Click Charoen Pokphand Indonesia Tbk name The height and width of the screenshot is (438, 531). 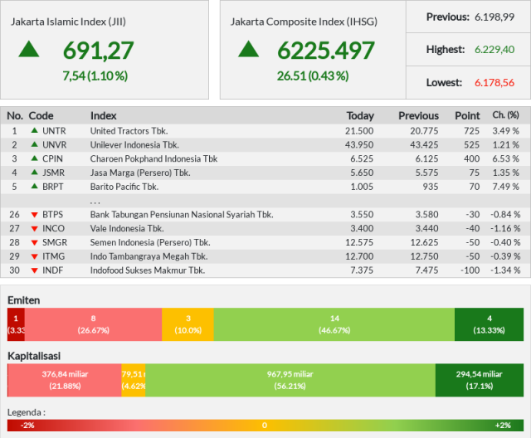pos(153,158)
